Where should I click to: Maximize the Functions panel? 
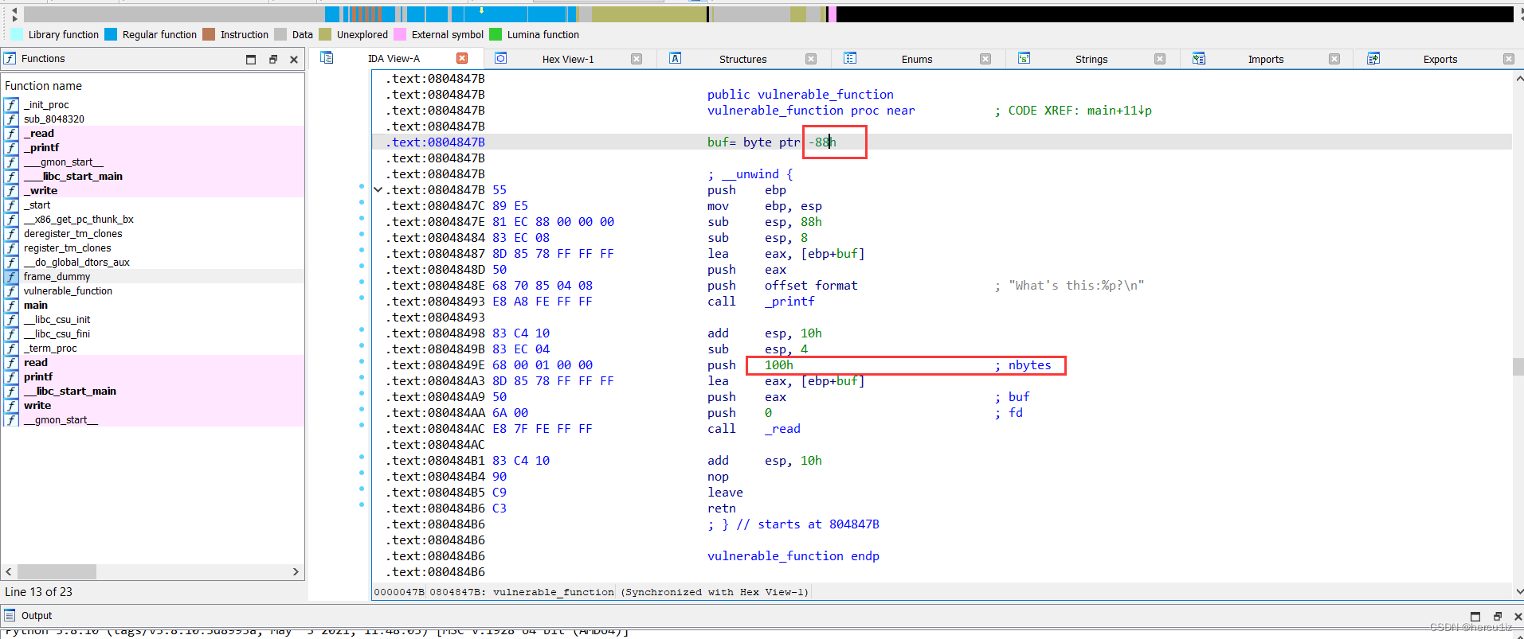coord(251,59)
